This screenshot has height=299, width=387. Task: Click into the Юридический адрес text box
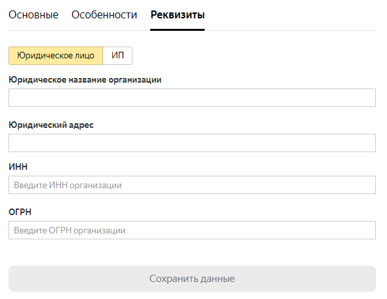tap(192, 143)
